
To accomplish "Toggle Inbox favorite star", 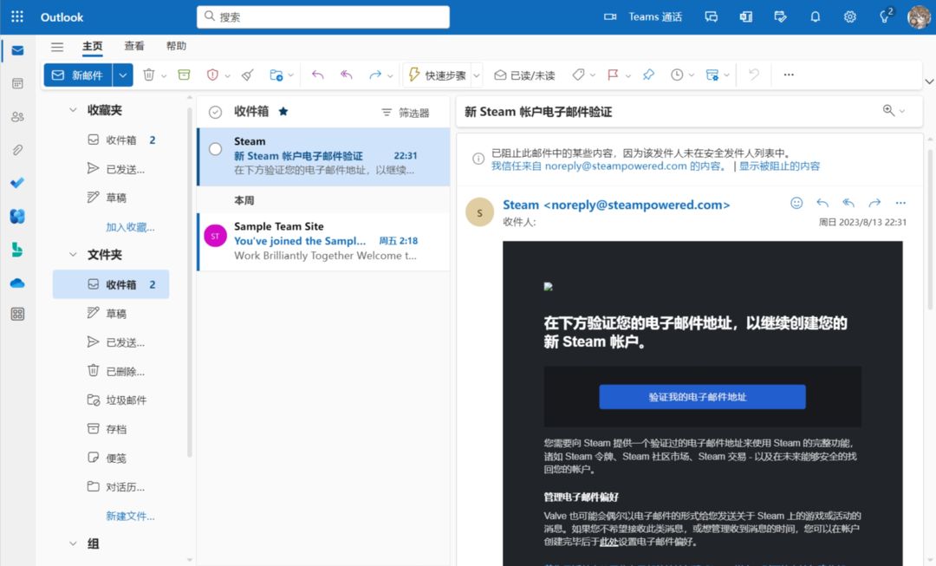I will [283, 111].
